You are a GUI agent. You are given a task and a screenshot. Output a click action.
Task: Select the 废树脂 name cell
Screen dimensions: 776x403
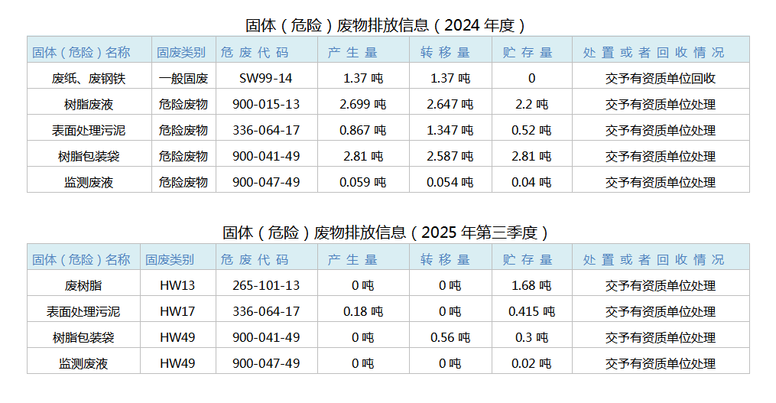tap(83, 285)
